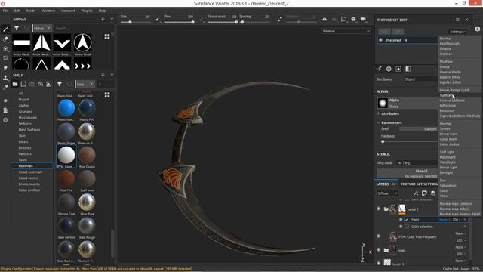Select the Clone stamp tool

click(x=5, y=77)
